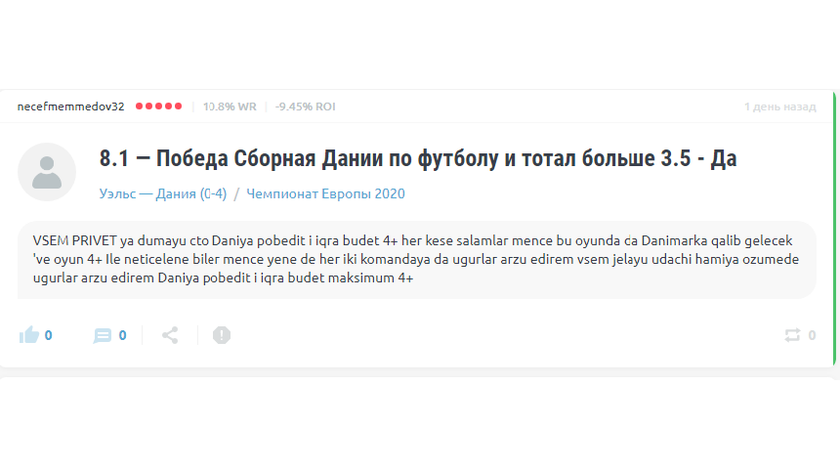Repost the prediction with retweet icon
Viewport: 840px width, 469px height.
[x=792, y=335]
